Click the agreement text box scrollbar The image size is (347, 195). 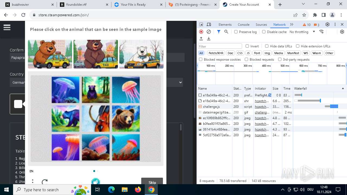coord(181,127)
